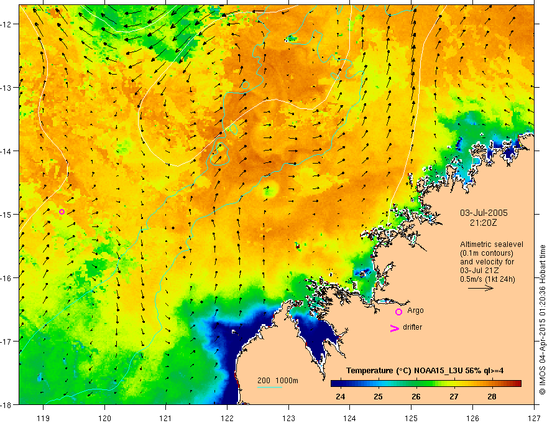Image resolution: width=547 pixels, height=423 pixels.
Task: Click the colorbar tick label 25
Action: (x=378, y=396)
